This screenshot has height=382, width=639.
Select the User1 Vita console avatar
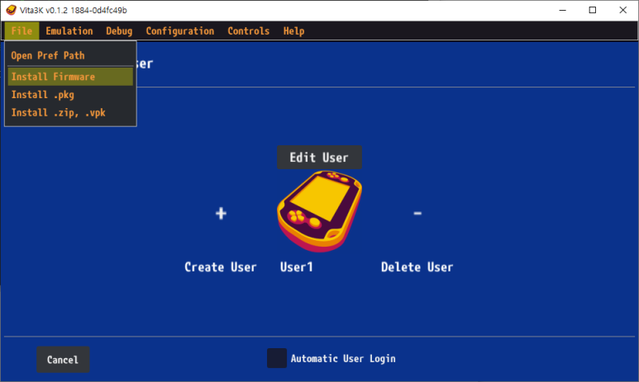coord(319,211)
